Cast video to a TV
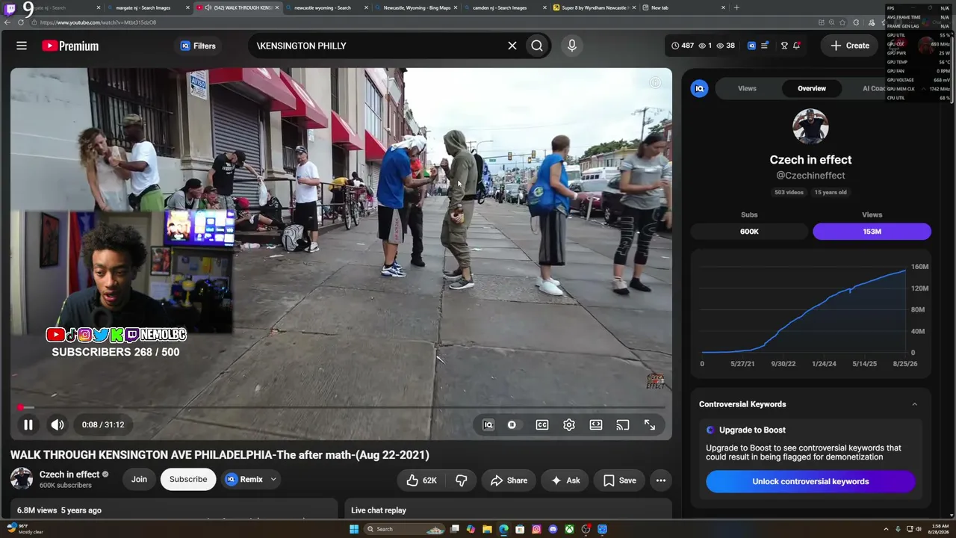The image size is (956, 538). coord(623,424)
